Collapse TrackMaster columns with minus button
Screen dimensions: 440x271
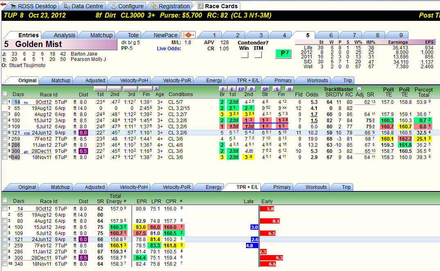359,89
